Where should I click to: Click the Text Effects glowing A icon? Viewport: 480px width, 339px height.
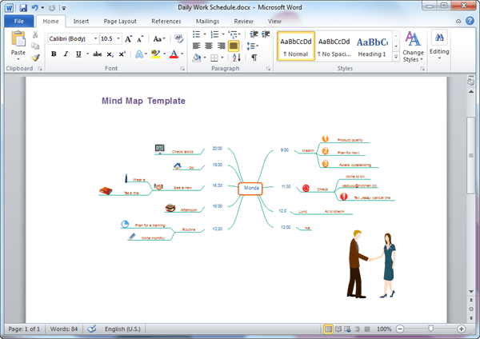click(x=139, y=54)
